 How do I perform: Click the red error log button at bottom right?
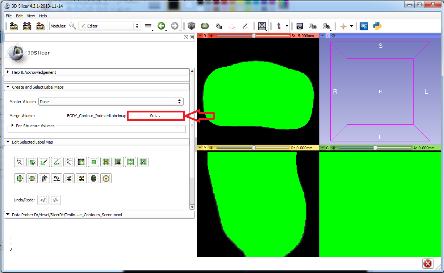[428, 263]
